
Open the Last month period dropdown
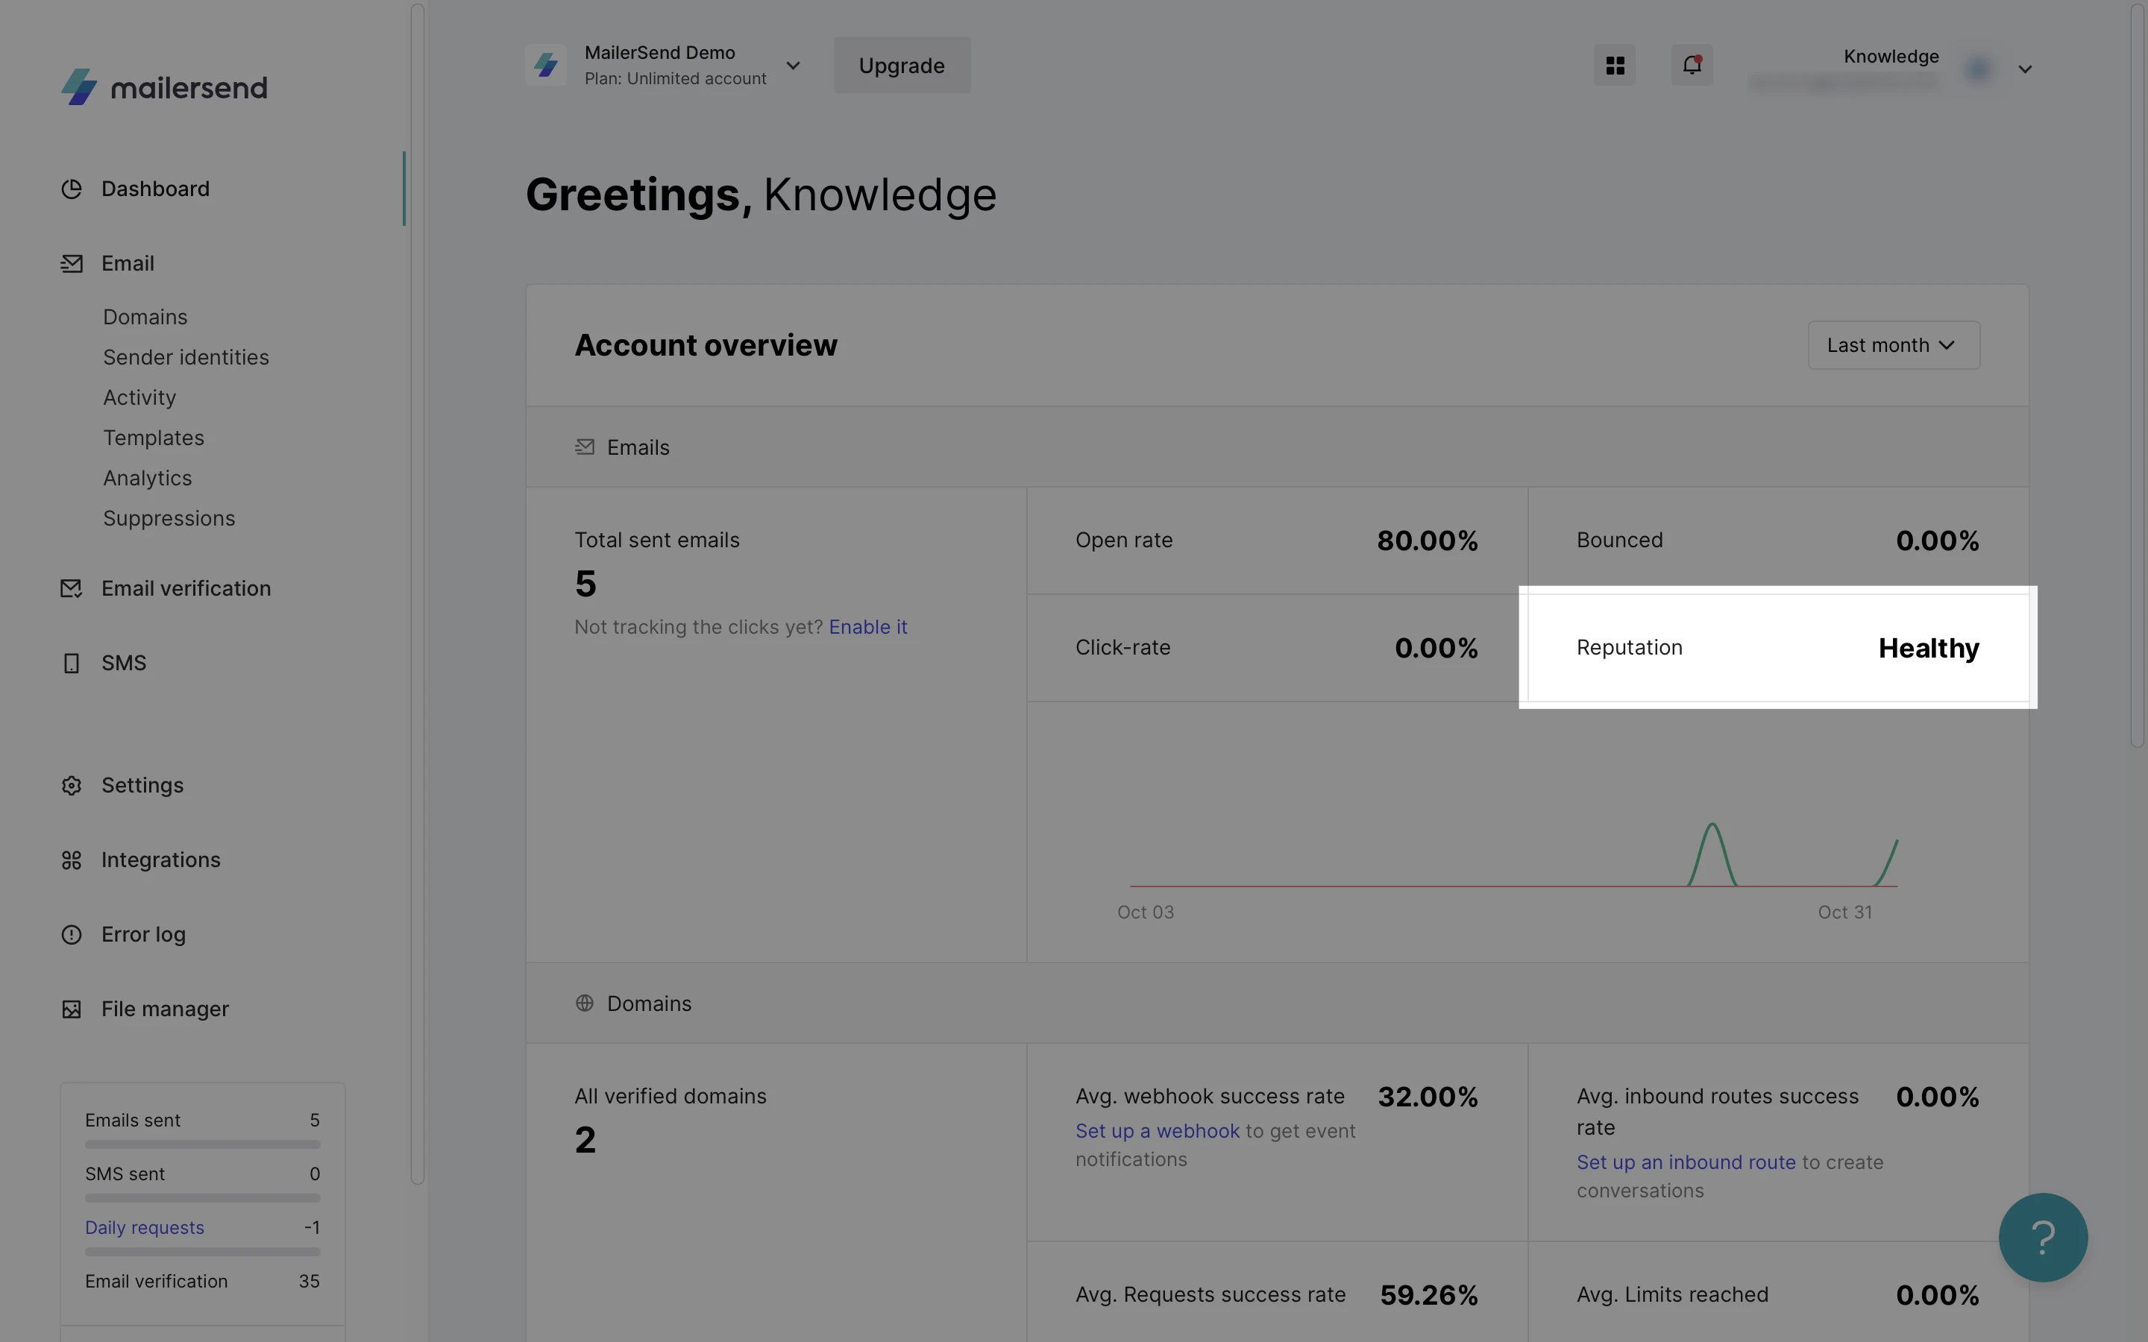click(x=1893, y=345)
